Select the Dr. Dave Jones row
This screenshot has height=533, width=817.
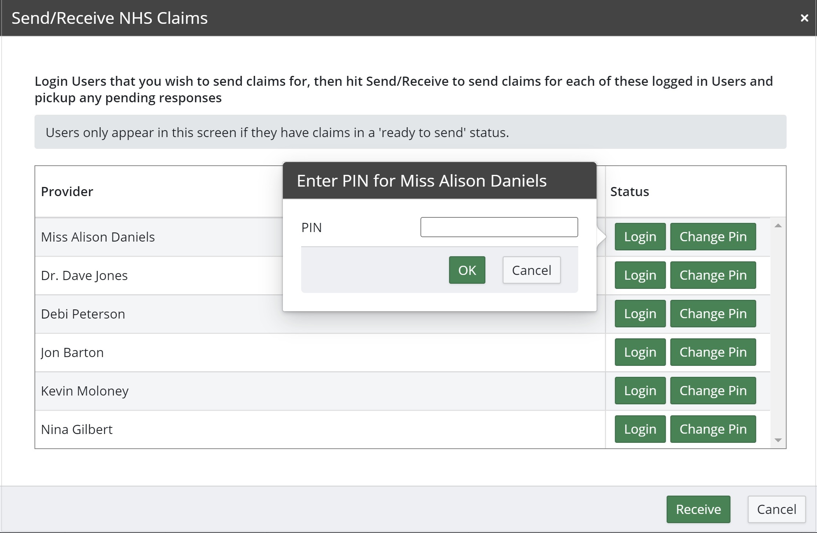tap(402, 276)
